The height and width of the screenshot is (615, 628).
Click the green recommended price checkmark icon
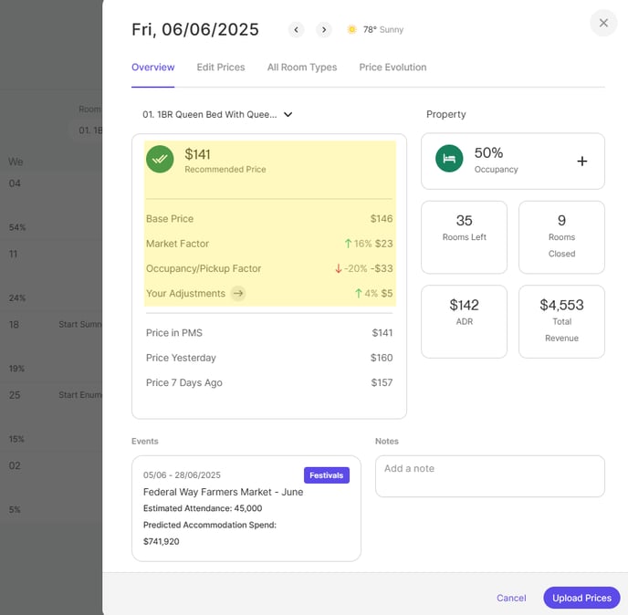coord(160,159)
